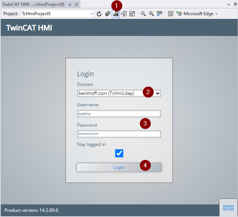238x217 pixels.
Task: Zoom in with the plus magnifier icon
Action: (x=151, y=14)
